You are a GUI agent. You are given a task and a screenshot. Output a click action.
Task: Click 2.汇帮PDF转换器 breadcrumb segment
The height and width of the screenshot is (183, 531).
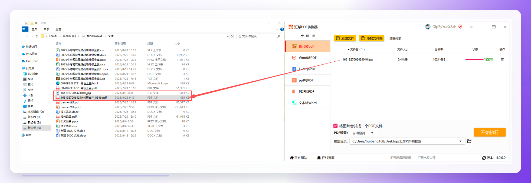click(92, 36)
